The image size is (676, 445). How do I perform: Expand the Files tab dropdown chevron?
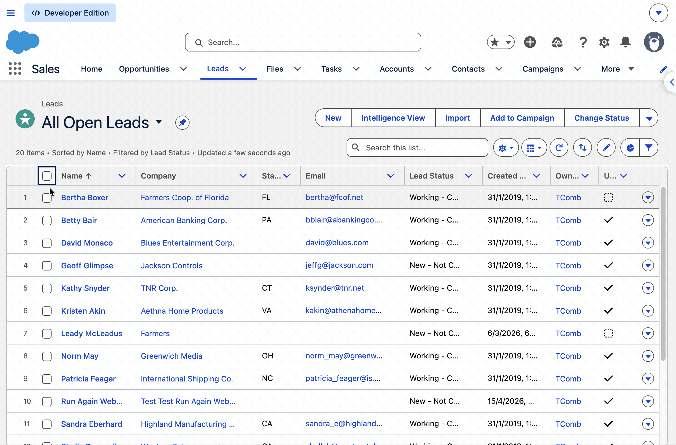297,69
